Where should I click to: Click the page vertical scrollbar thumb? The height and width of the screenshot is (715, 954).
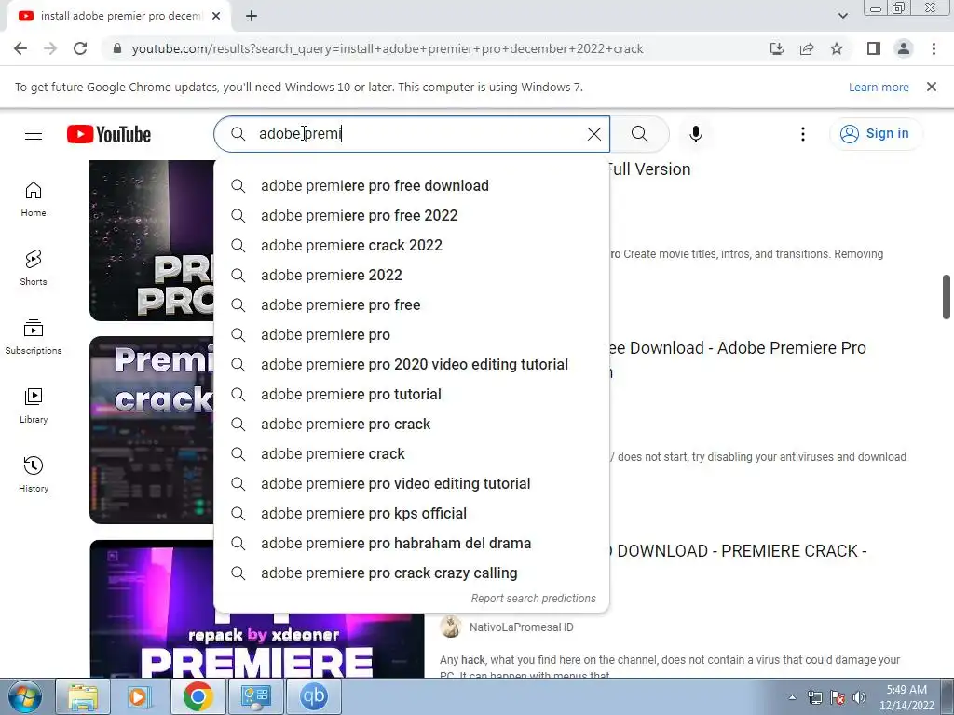(947, 297)
